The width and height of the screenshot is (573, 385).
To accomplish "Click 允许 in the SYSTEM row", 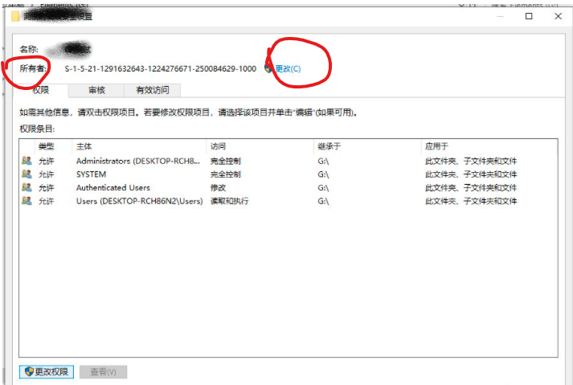I will tap(47, 174).
